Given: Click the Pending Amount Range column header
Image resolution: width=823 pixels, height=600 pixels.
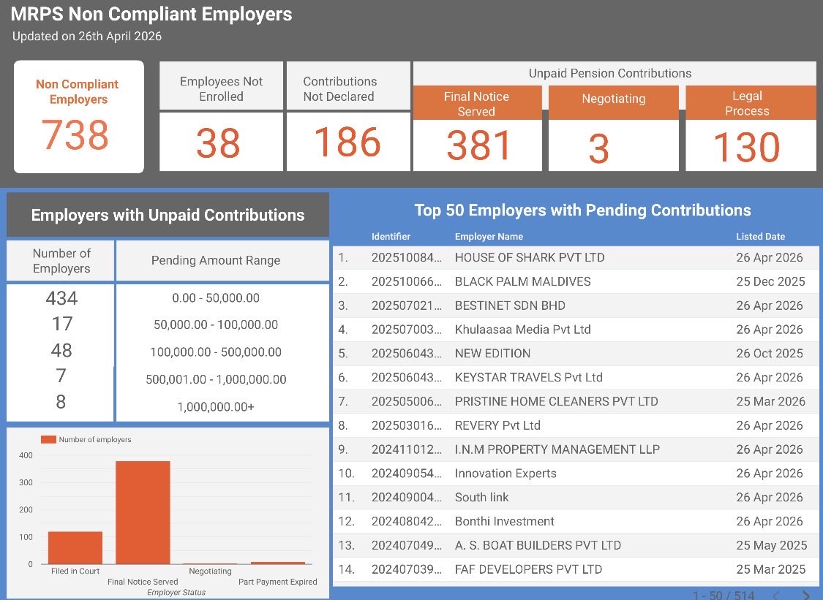Looking at the screenshot, I should point(216,260).
